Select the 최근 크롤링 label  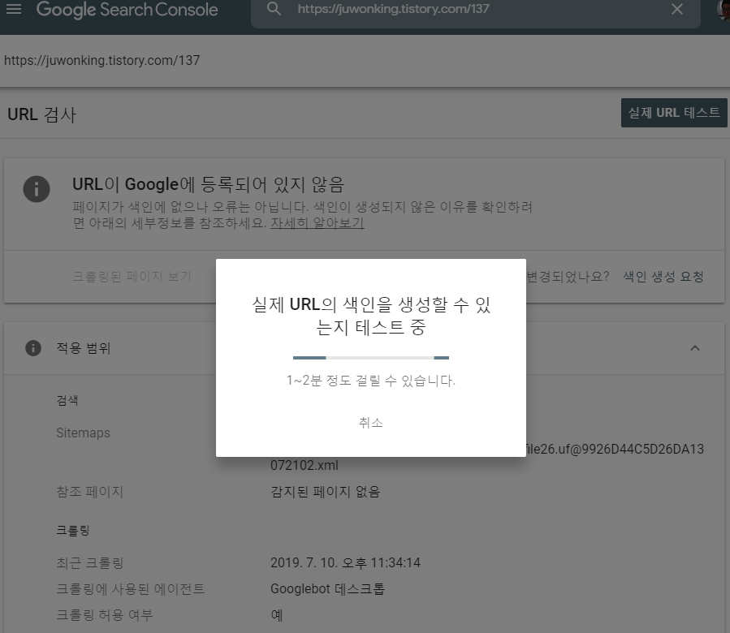pyautogui.click(x=89, y=562)
